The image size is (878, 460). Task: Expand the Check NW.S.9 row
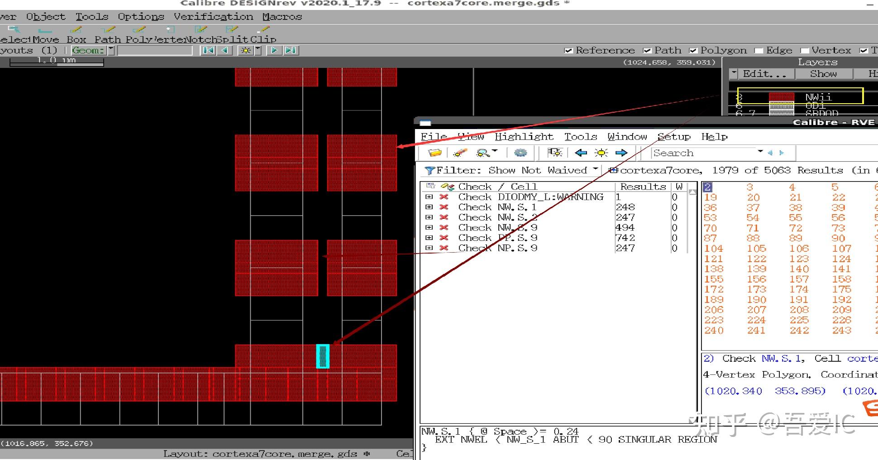(x=429, y=227)
